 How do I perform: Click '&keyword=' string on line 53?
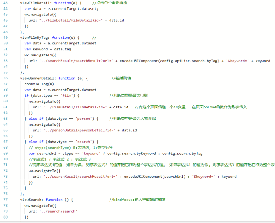pos(237,61)
